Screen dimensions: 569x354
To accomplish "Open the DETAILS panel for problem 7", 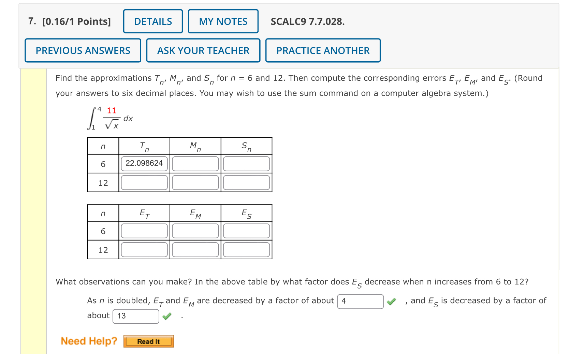I will click(x=152, y=21).
